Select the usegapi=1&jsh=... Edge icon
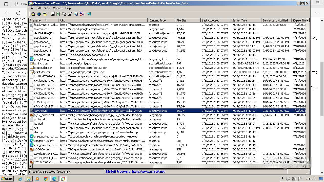The width and height of the screenshot is (324, 182). (x=32, y=141)
